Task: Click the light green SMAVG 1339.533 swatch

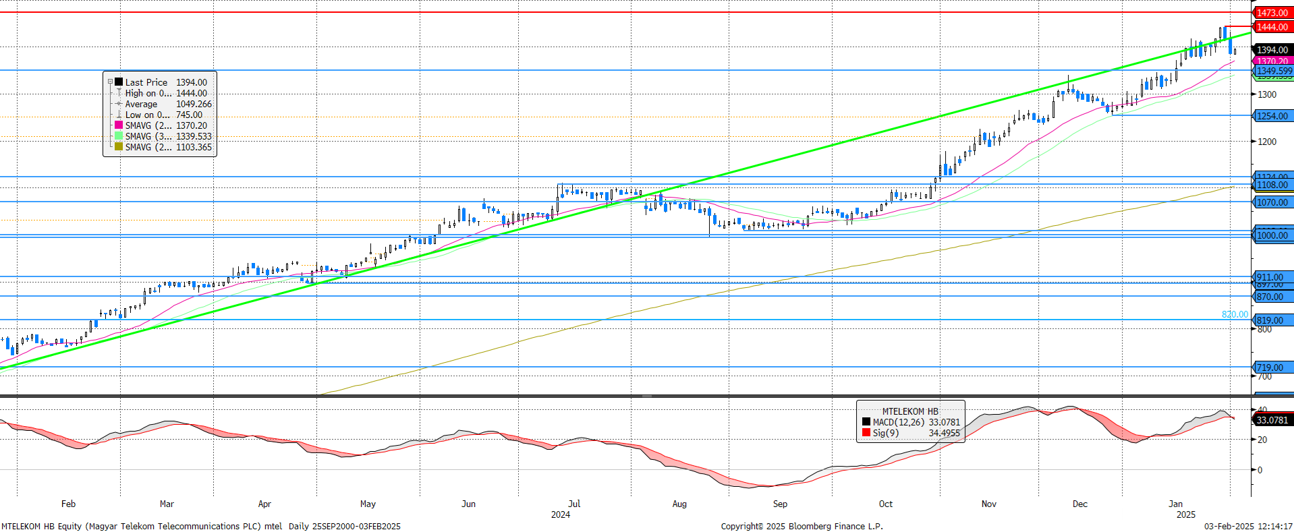Action: point(119,136)
